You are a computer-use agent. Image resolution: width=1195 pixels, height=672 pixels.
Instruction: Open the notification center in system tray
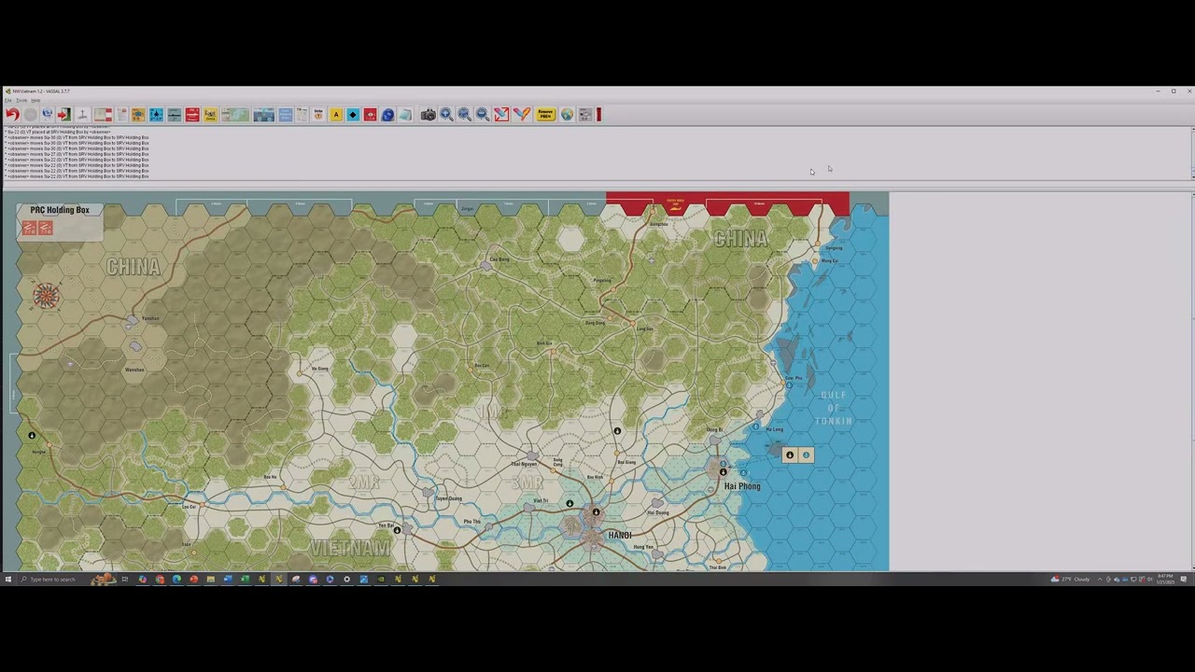tap(1184, 579)
